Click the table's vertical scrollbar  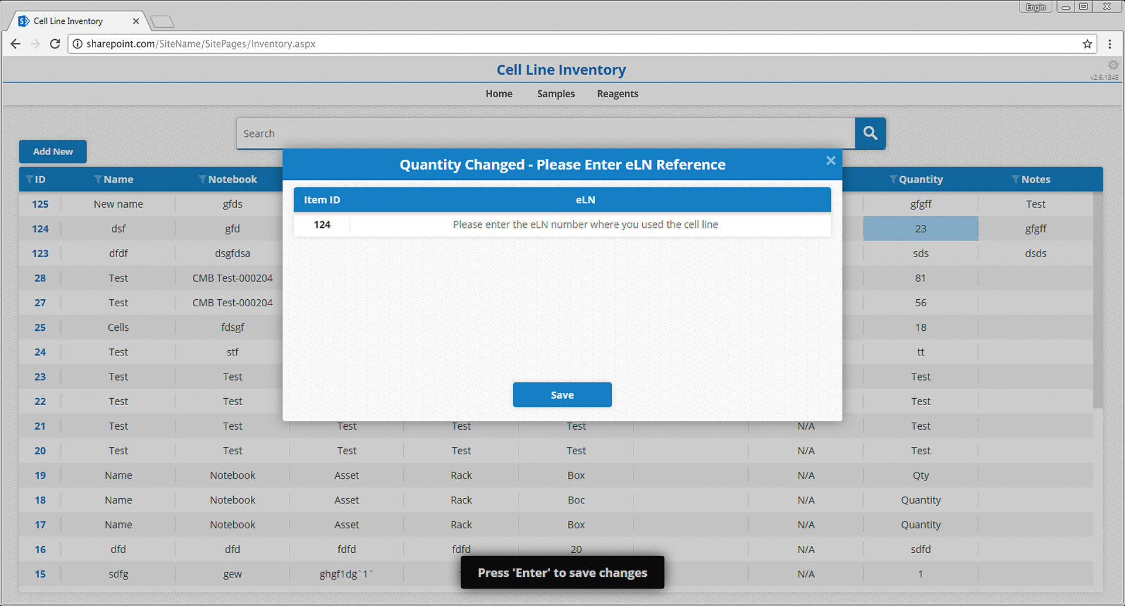click(x=1098, y=300)
